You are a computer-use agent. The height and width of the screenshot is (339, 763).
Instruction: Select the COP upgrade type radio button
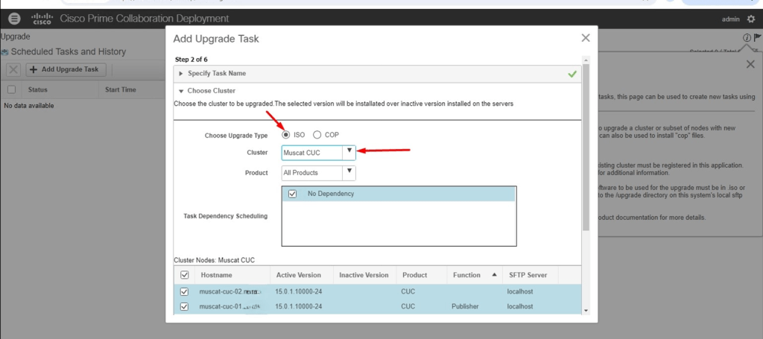(x=317, y=135)
